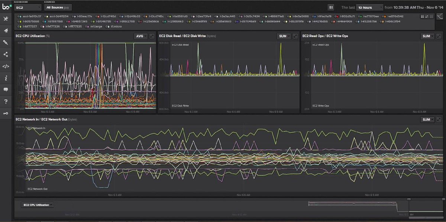This screenshot has height=222, width=446.
Task: Click the All Sources button
Action: click(x=58, y=7)
